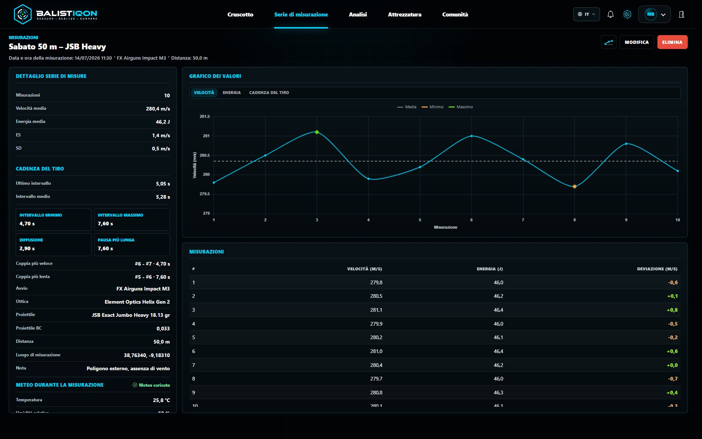Click the globe language icon
The image size is (702, 439).
580,14
